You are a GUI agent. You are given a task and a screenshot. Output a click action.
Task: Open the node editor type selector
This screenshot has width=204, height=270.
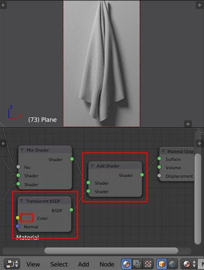12,264
